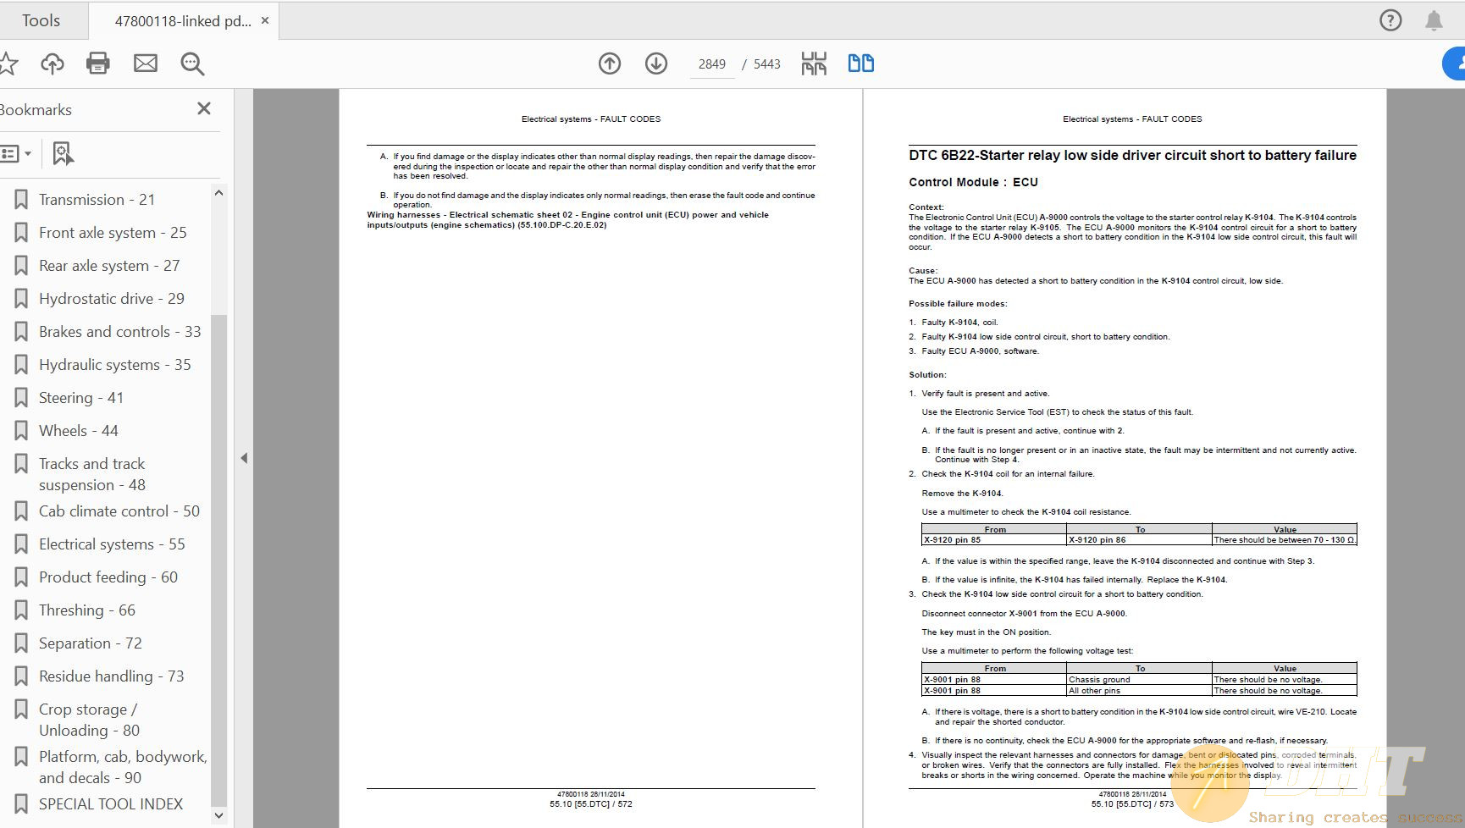The height and width of the screenshot is (828, 1465).
Task: Jump to Residue handling - 73 bookmark
Action: 112,676
